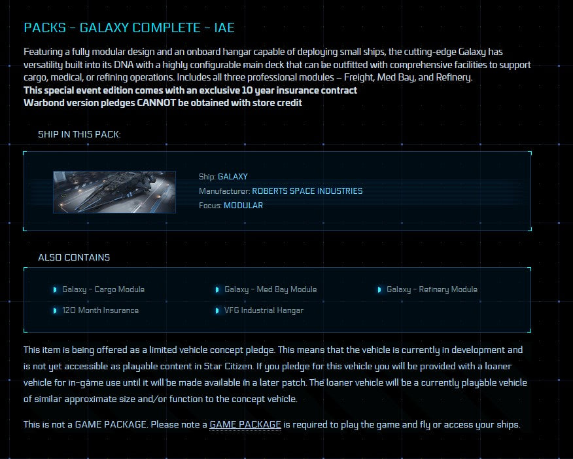Open the GAME PACKAGE link
This screenshot has height=459, width=573.
245,424
